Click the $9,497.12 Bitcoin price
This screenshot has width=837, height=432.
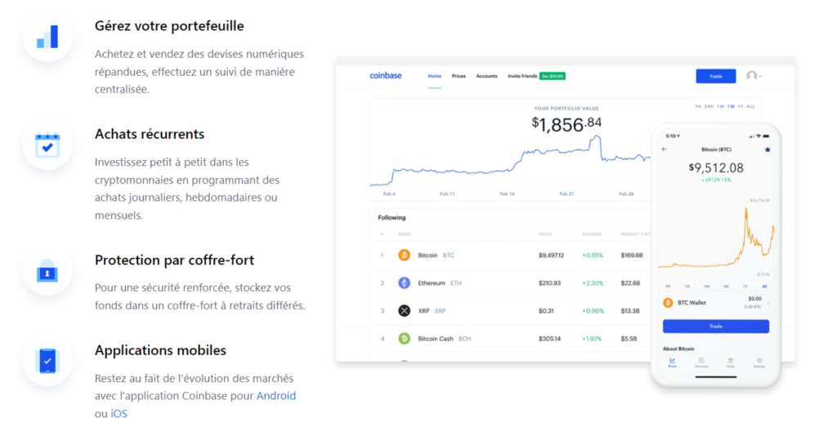click(551, 256)
